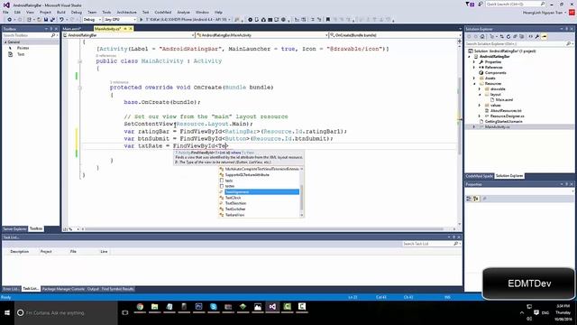577x325 pixels.
Task: Open the OnCreate(Bundle bundle) member dropdown
Action: coord(395,35)
